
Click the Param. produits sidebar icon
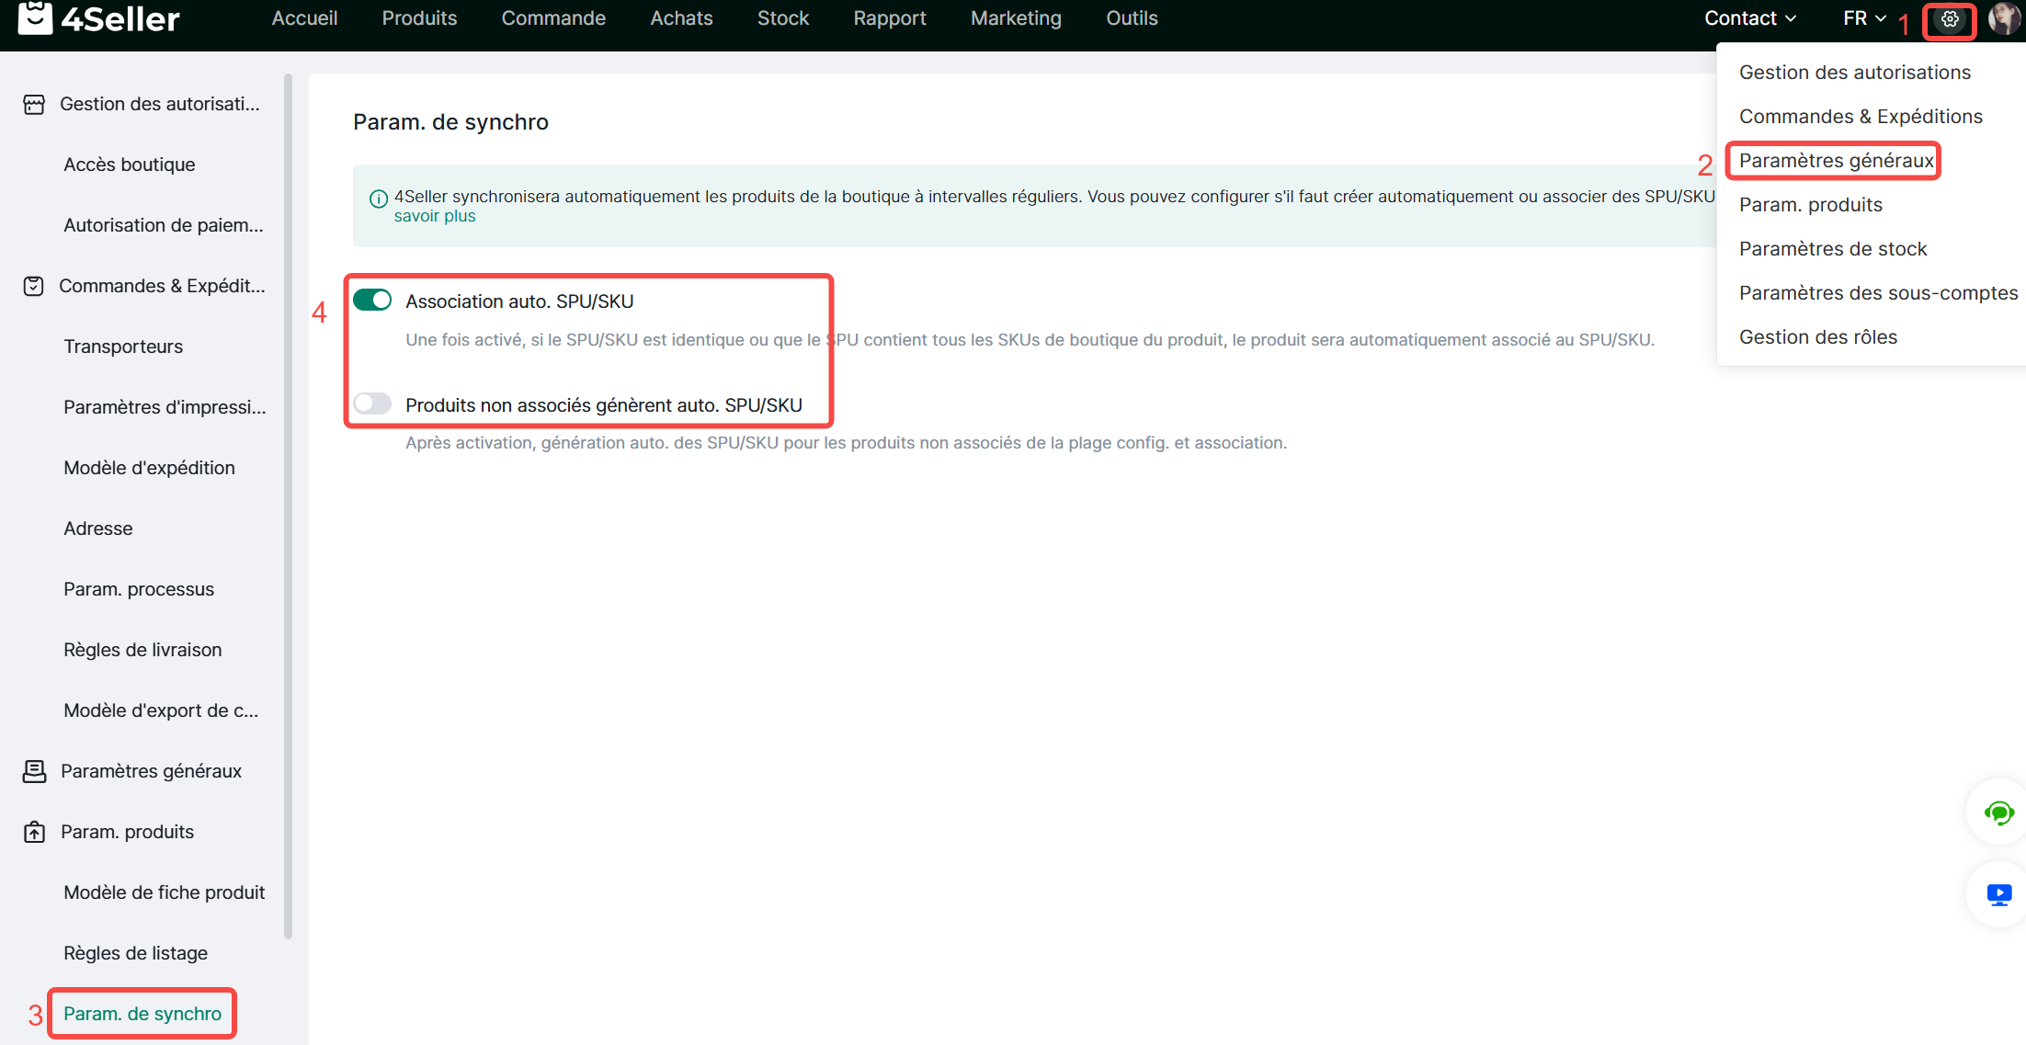(x=34, y=832)
